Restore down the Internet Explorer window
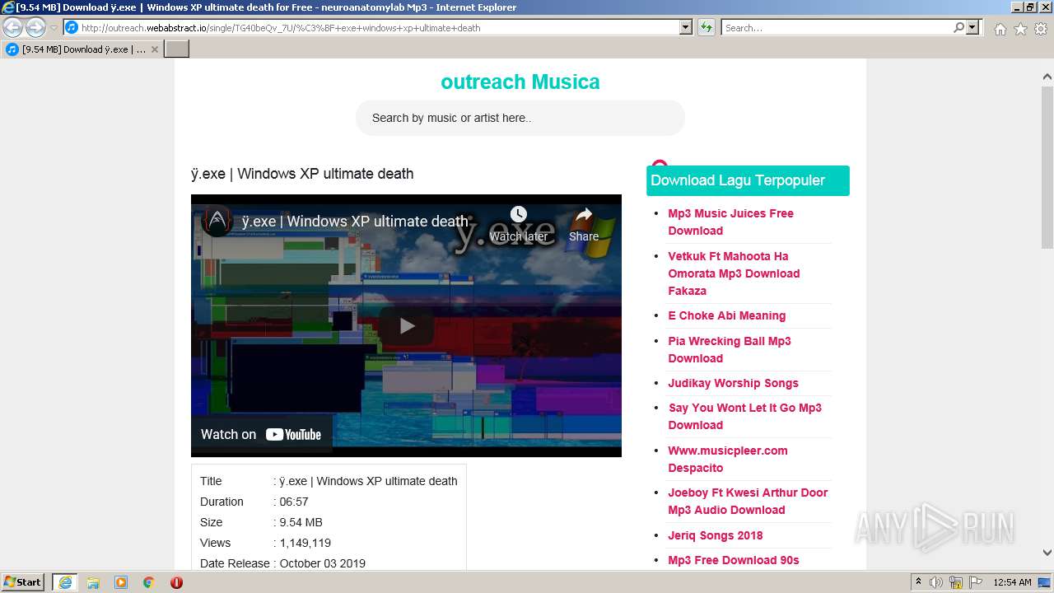Image resolution: width=1054 pixels, height=593 pixels. click(1029, 7)
